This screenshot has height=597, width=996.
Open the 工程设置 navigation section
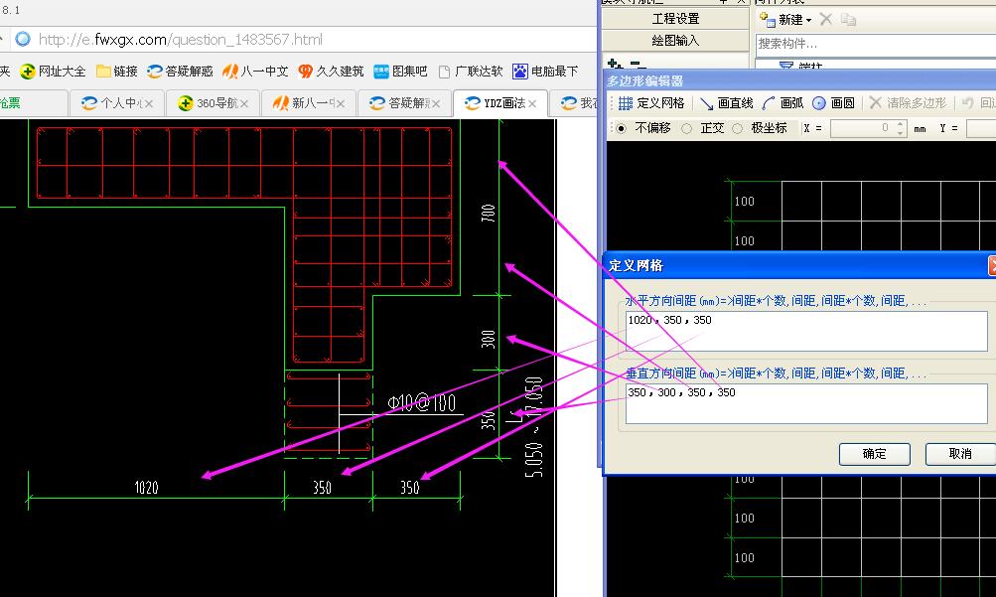tap(675, 19)
